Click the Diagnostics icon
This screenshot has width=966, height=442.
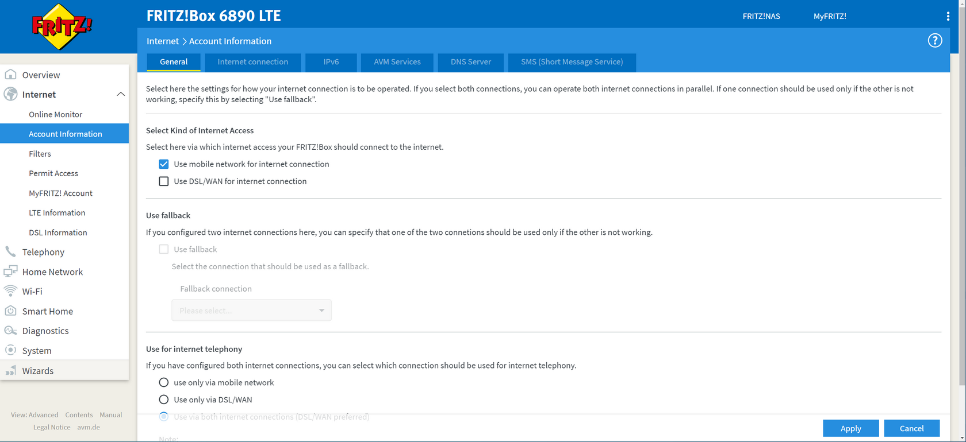[10, 331]
